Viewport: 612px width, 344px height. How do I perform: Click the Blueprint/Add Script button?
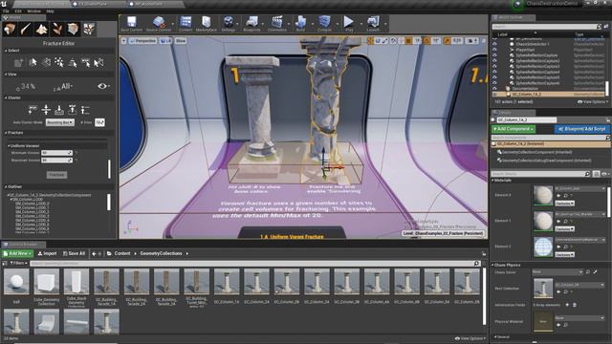tap(581, 129)
